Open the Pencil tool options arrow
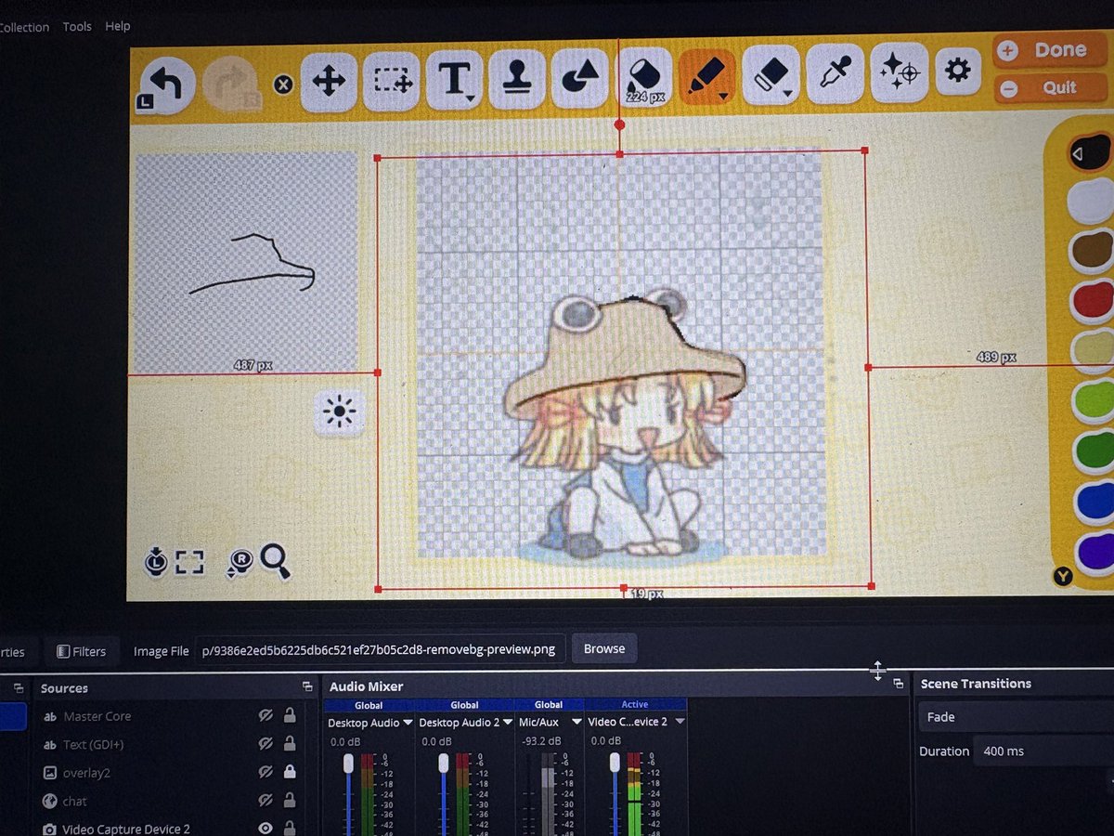The height and width of the screenshot is (836, 1114). click(x=722, y=94)
